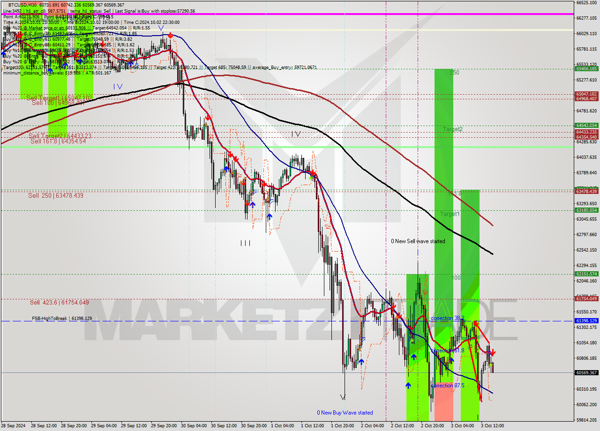Viewport: 600px width, 431px height.
Task: Click the blue 61398.129 price tag
Action: (x=586, y=320)
